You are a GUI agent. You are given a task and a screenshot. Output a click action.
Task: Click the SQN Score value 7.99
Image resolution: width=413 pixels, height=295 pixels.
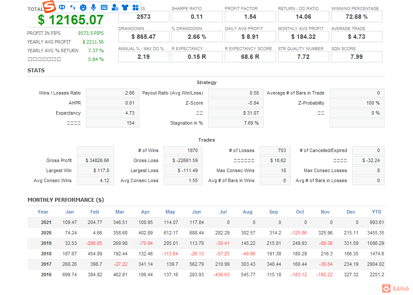point(357,57)
